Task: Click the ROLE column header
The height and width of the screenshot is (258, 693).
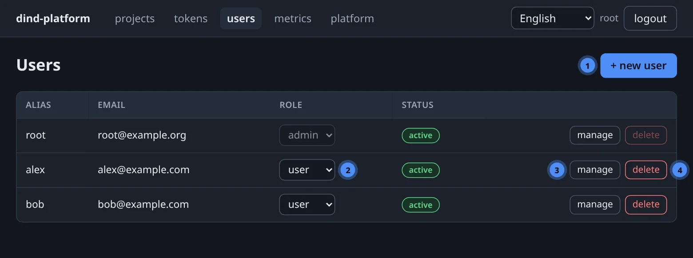Action: coord(291,105)
